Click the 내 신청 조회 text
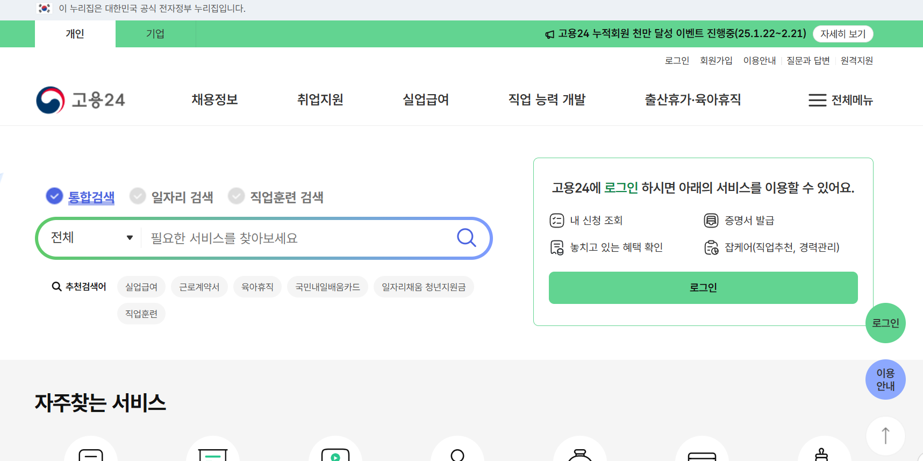Image resolution: width=923 pixels, height=461 pixels. click(596, 221)
